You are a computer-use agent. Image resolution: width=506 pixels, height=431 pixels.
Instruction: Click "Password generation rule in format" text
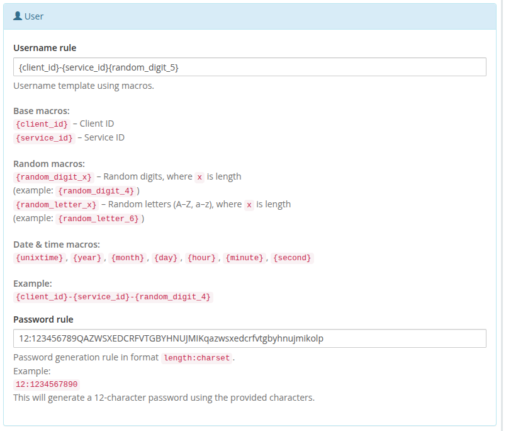[x=86, y=357]
